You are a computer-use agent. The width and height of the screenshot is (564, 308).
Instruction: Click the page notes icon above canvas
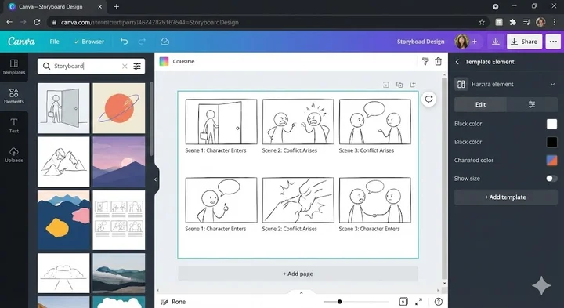(385, 85)
